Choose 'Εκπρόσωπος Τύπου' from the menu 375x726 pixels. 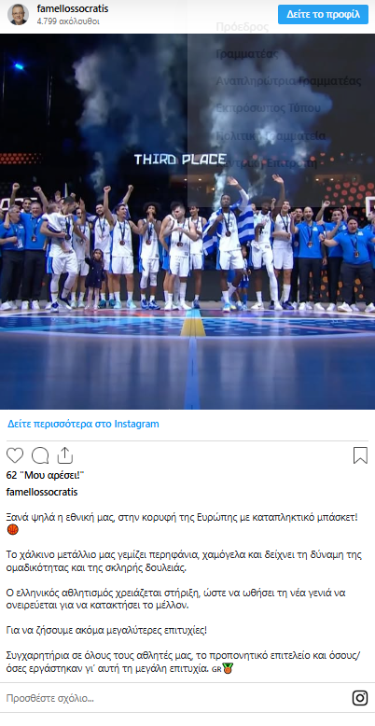point(269,108)
